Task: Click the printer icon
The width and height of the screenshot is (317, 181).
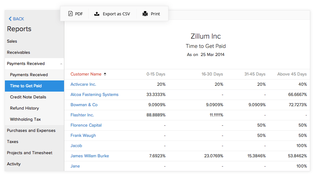Action: tap(145, 14)
